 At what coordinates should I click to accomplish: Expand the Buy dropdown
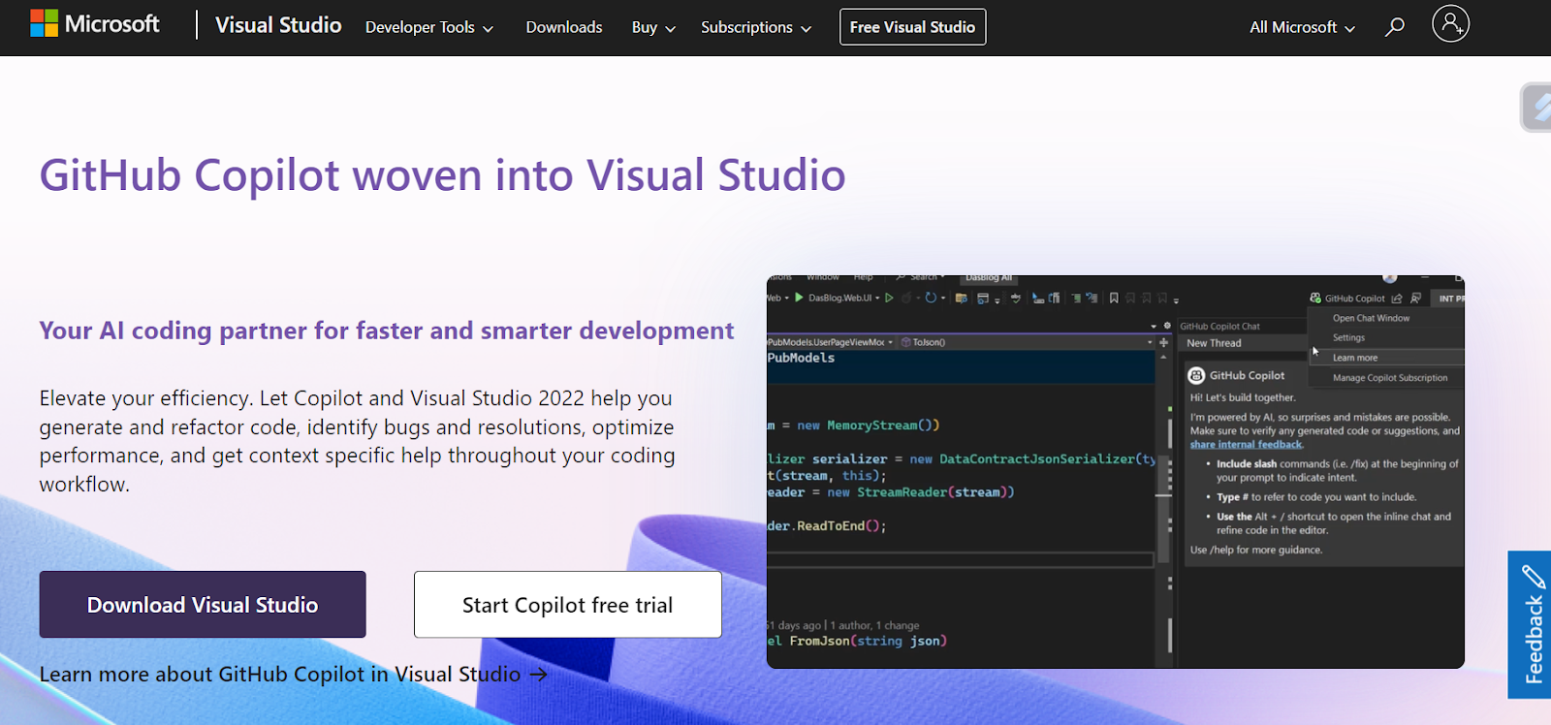[x=653, y=27]
